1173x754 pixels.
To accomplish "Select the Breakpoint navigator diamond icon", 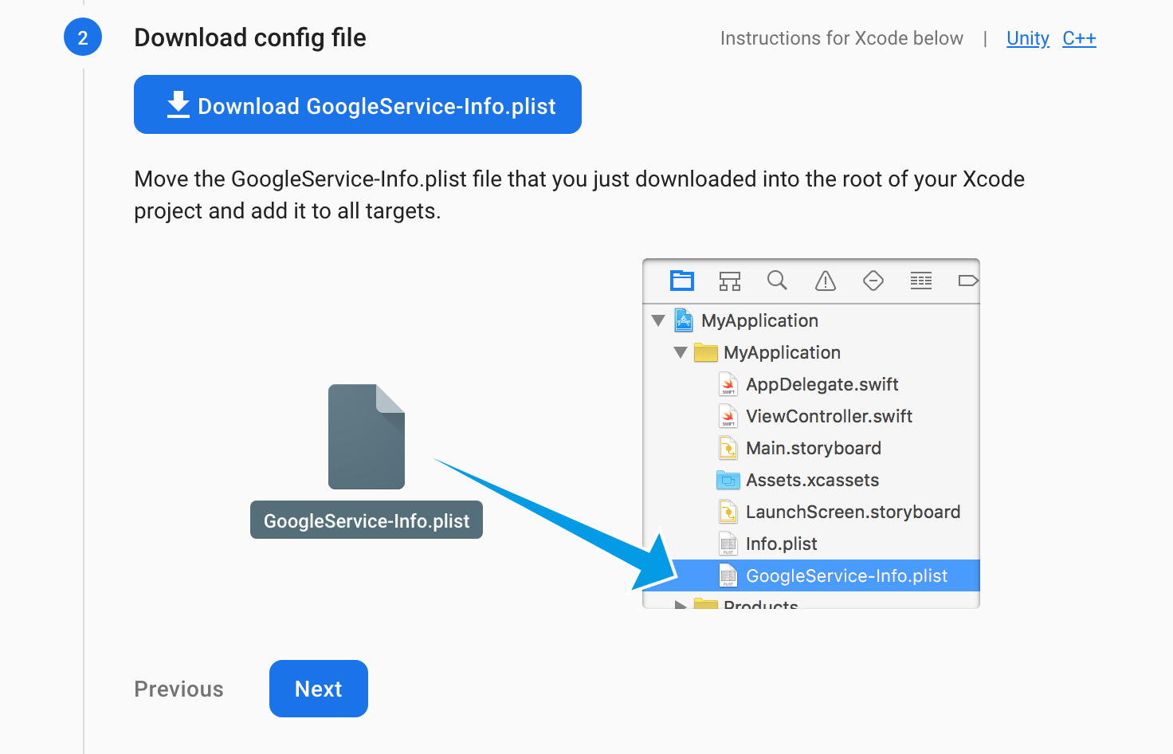I will (873, 281).
